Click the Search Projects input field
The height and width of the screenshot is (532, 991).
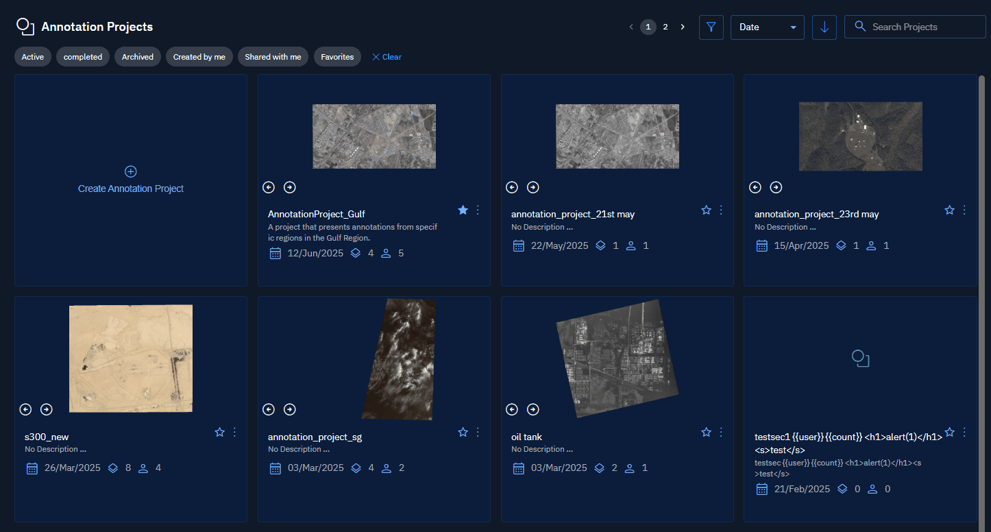pos(922,27)
